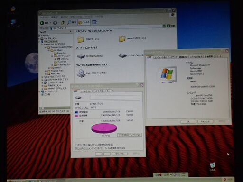Switch to the Hardware tab in System Properties

[x=172, y=57]
